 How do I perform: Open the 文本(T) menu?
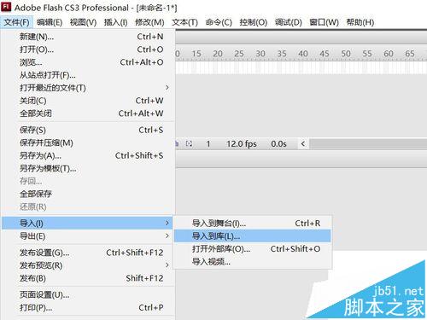[x=184, y=22]
